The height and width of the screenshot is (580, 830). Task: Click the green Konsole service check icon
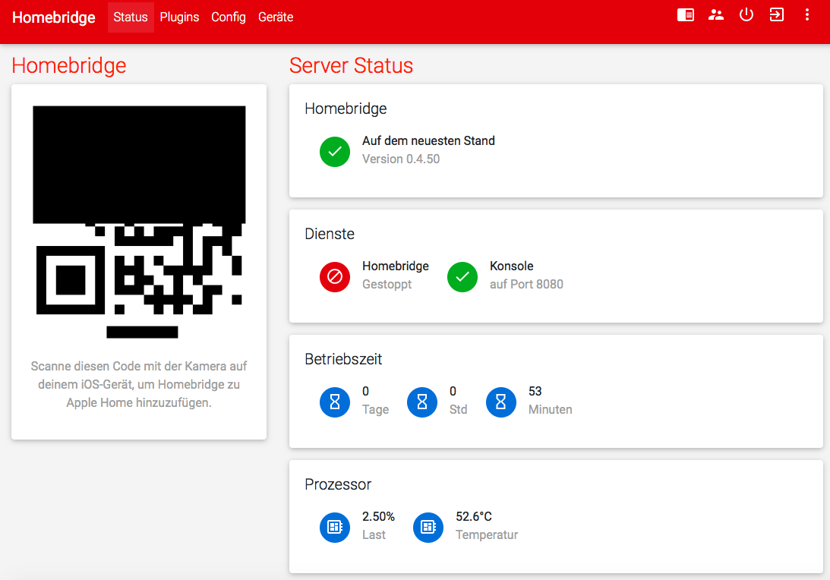pos(462,277)
